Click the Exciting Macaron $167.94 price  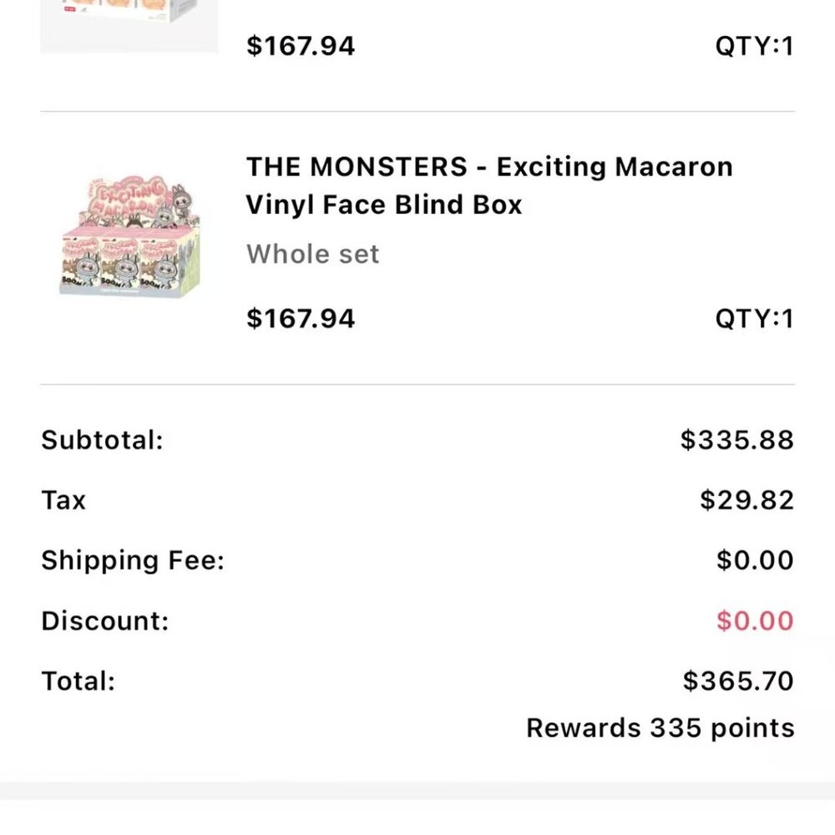pyautogui.click(x=301, y=318)
